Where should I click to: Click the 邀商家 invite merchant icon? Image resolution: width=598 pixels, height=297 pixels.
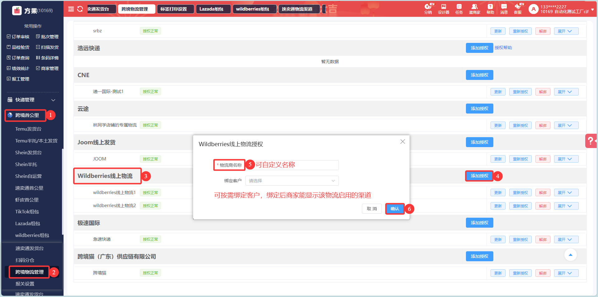[474, 9]
